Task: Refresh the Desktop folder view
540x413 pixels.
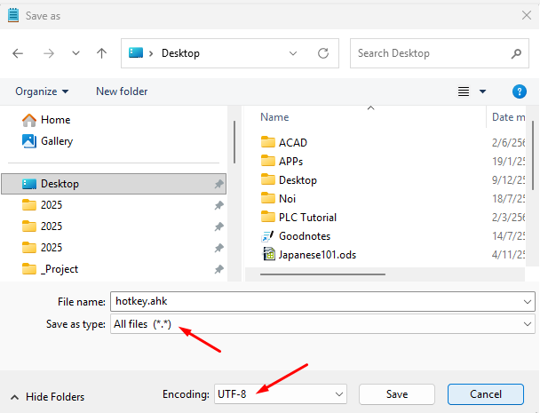Action: tap(323, 53)
